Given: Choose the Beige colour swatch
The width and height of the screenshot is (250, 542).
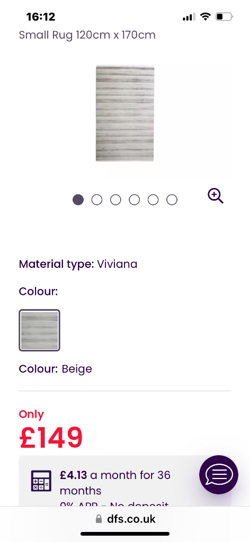Looking at the screenshot, I should point(39,330).
